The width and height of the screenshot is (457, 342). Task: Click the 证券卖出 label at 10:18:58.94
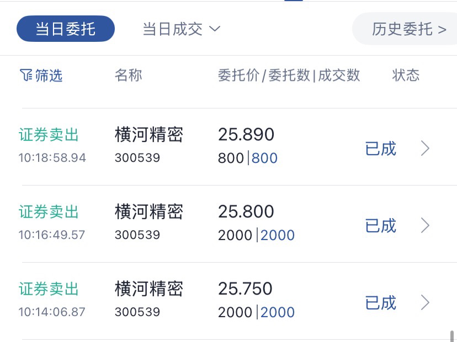tap(49, 135)
